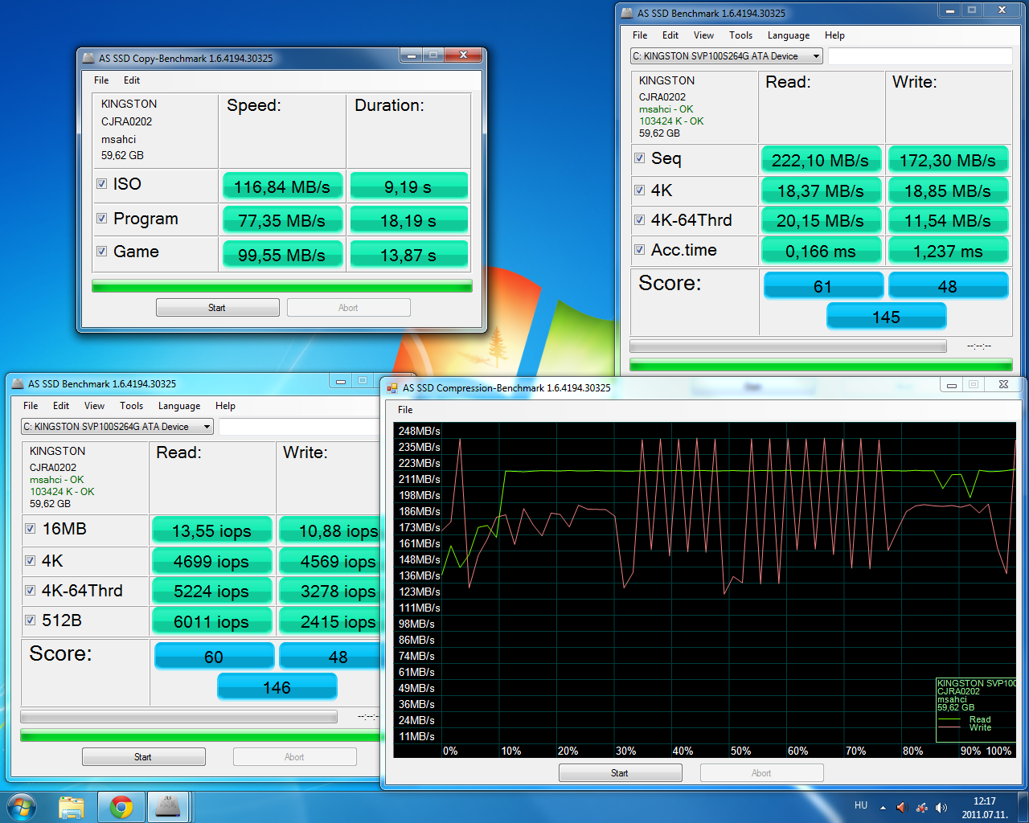Viewport: 1029px width, 823px height.
Task: Select the total score 146
Action: point(277,687)
